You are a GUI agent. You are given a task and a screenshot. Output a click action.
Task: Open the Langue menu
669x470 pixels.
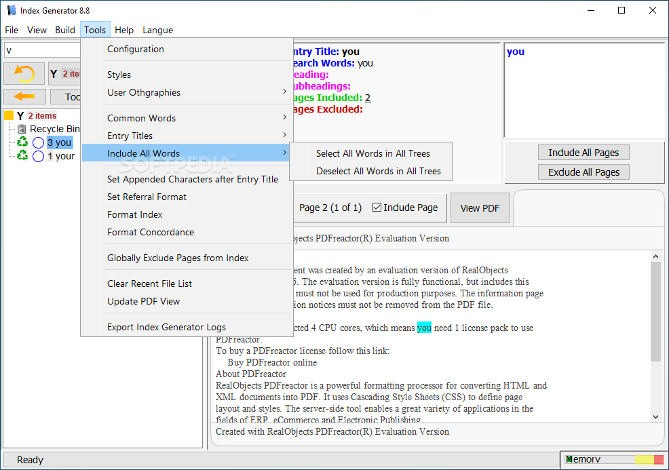(158, 30)
